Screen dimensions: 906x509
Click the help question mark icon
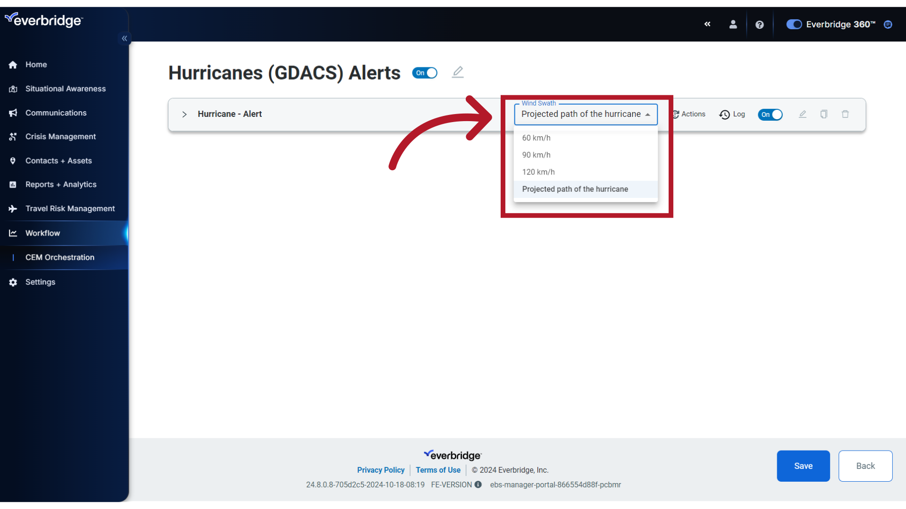(x=759, y=24)
